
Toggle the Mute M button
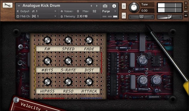tap(124, 16)
